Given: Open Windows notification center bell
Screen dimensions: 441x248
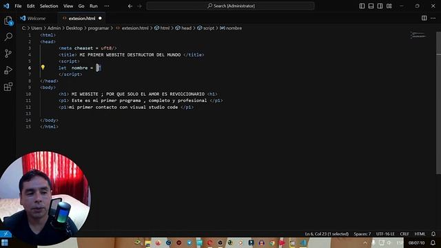Looking at the screenshot, I should pyautogui.click(x=433, y=242).
